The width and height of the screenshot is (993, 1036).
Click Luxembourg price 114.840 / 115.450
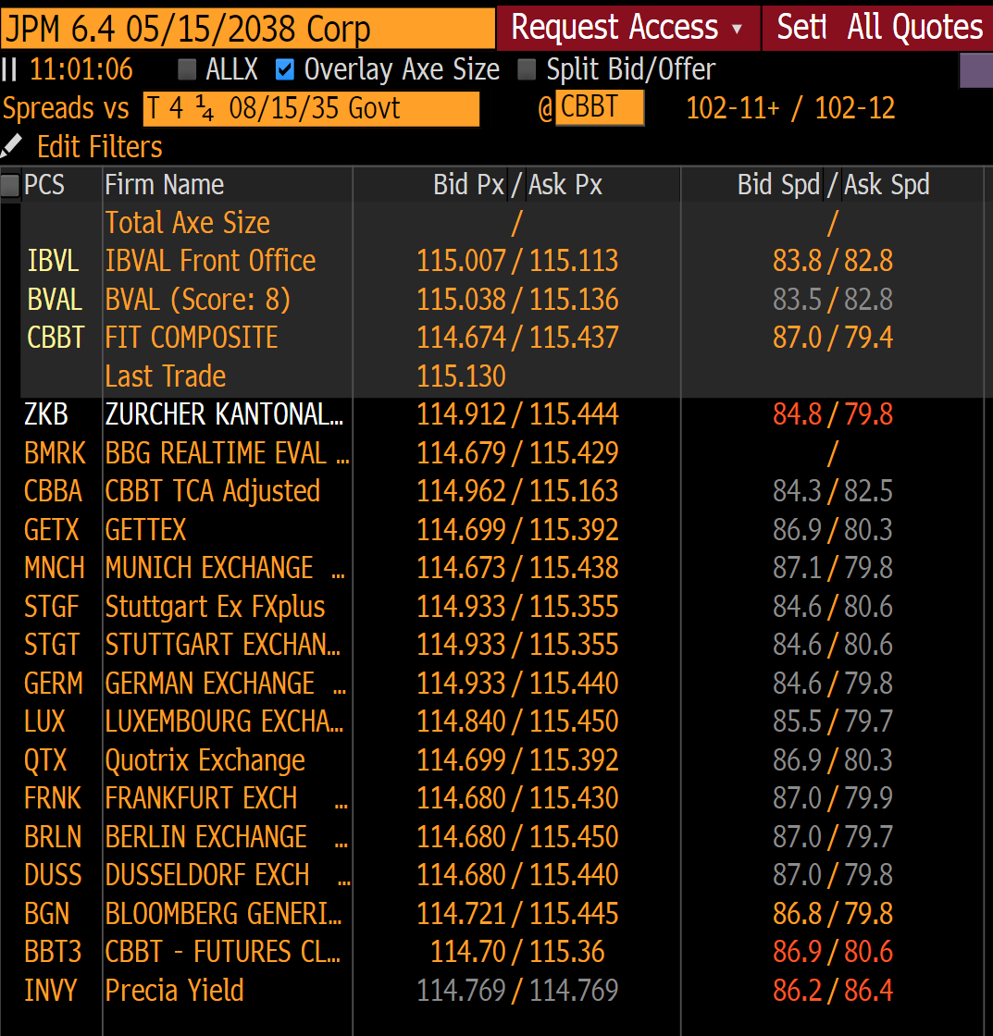[x=517, y=721]
